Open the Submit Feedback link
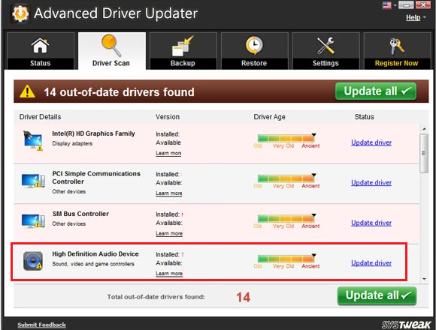This screenshot has height=330, width=436. click(x=41, y=325)
